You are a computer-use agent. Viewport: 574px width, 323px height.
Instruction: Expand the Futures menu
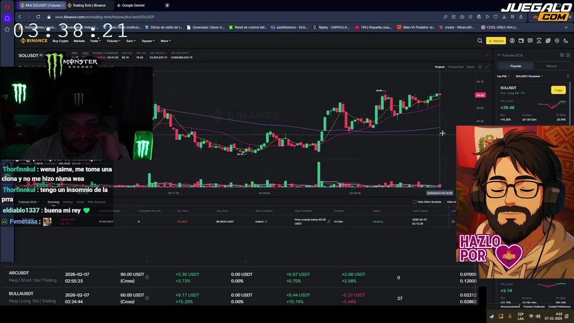(x=113, y=41)
